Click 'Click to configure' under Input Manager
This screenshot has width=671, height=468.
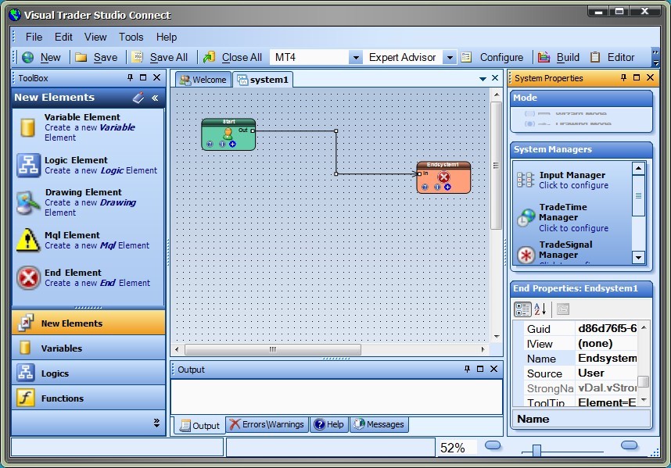pyautogui.click(x=573, y=185)
